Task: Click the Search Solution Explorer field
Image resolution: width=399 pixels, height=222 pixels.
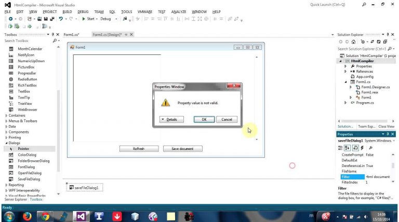Action: 362,49
